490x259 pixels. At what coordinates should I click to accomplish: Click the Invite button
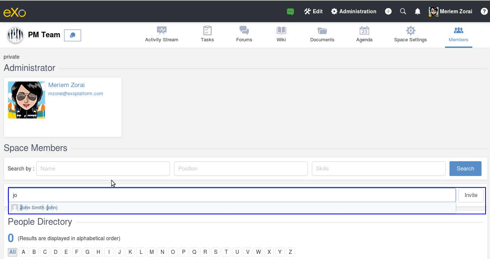click(471, 195)
